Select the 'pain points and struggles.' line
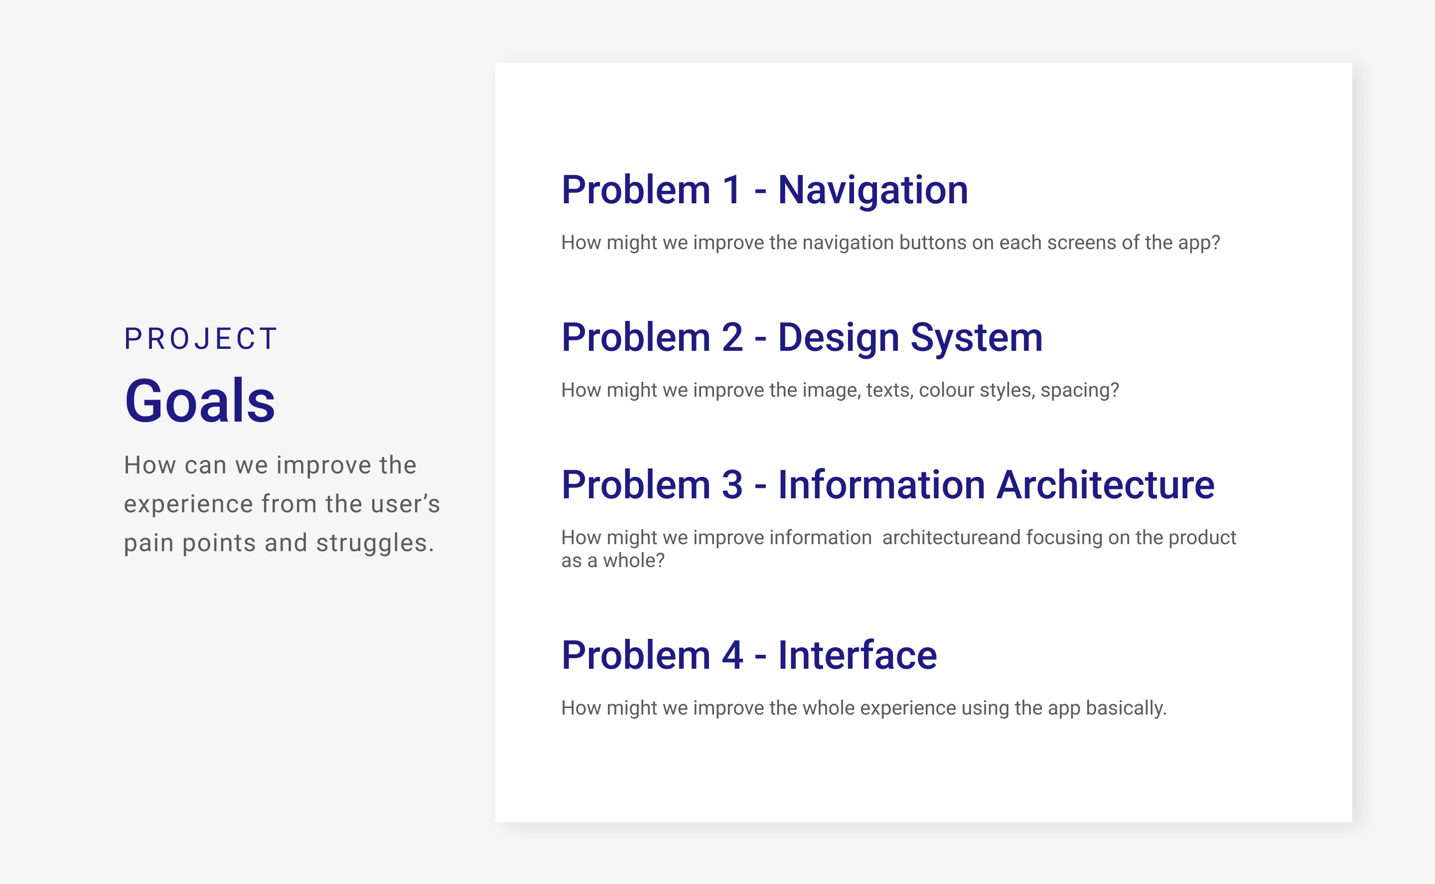The width and height of the screenshot is (1435, 884). click(279, 543)
